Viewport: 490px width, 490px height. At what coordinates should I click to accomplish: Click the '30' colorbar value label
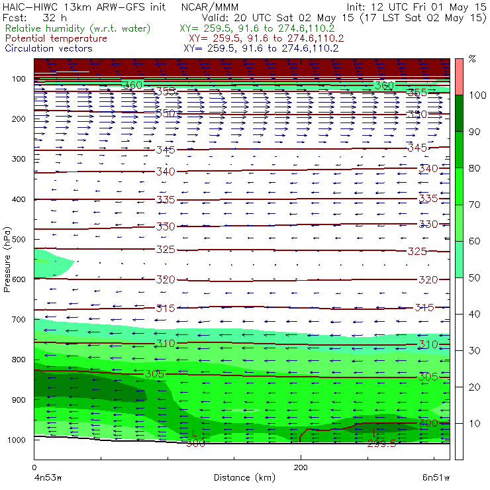pos(474,351)
